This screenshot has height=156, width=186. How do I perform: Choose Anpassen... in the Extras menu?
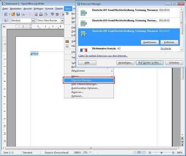[x=89, y=92]
